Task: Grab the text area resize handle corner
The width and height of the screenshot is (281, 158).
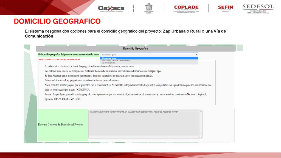Action: point(201,137)
